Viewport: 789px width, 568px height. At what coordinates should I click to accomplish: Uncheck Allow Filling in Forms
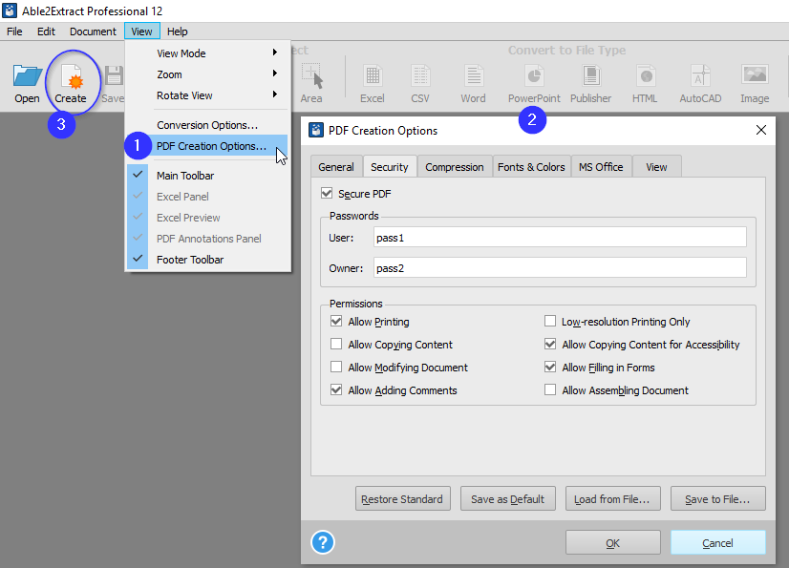(550, 367)
